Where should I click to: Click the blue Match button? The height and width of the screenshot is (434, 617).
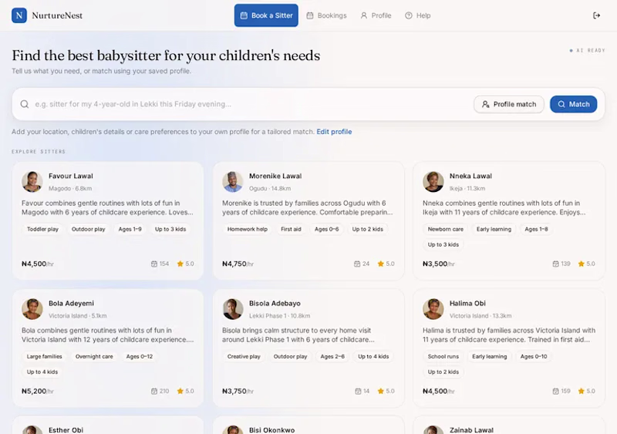(573, 104)
